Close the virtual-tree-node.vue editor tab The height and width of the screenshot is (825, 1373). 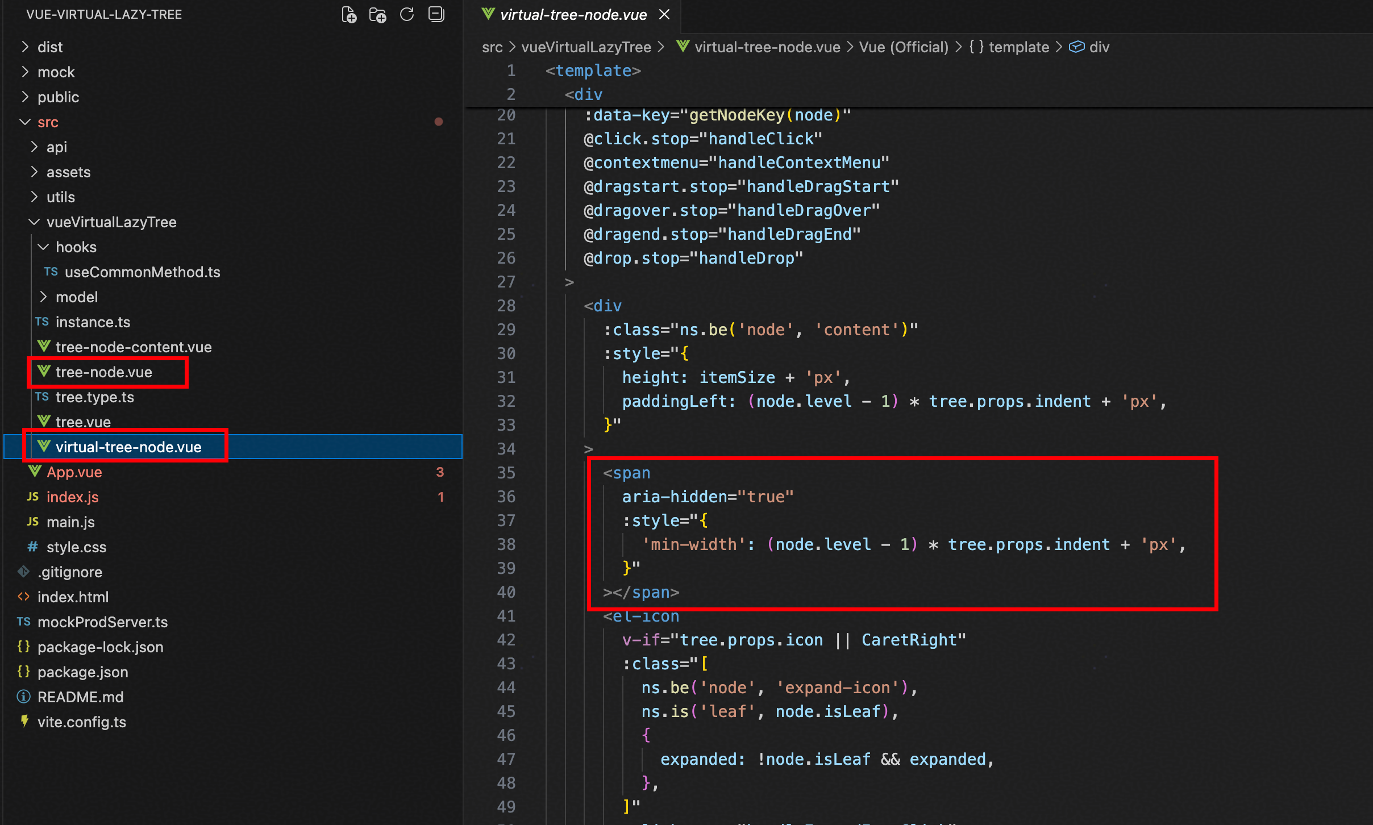(x=664, y=15)
